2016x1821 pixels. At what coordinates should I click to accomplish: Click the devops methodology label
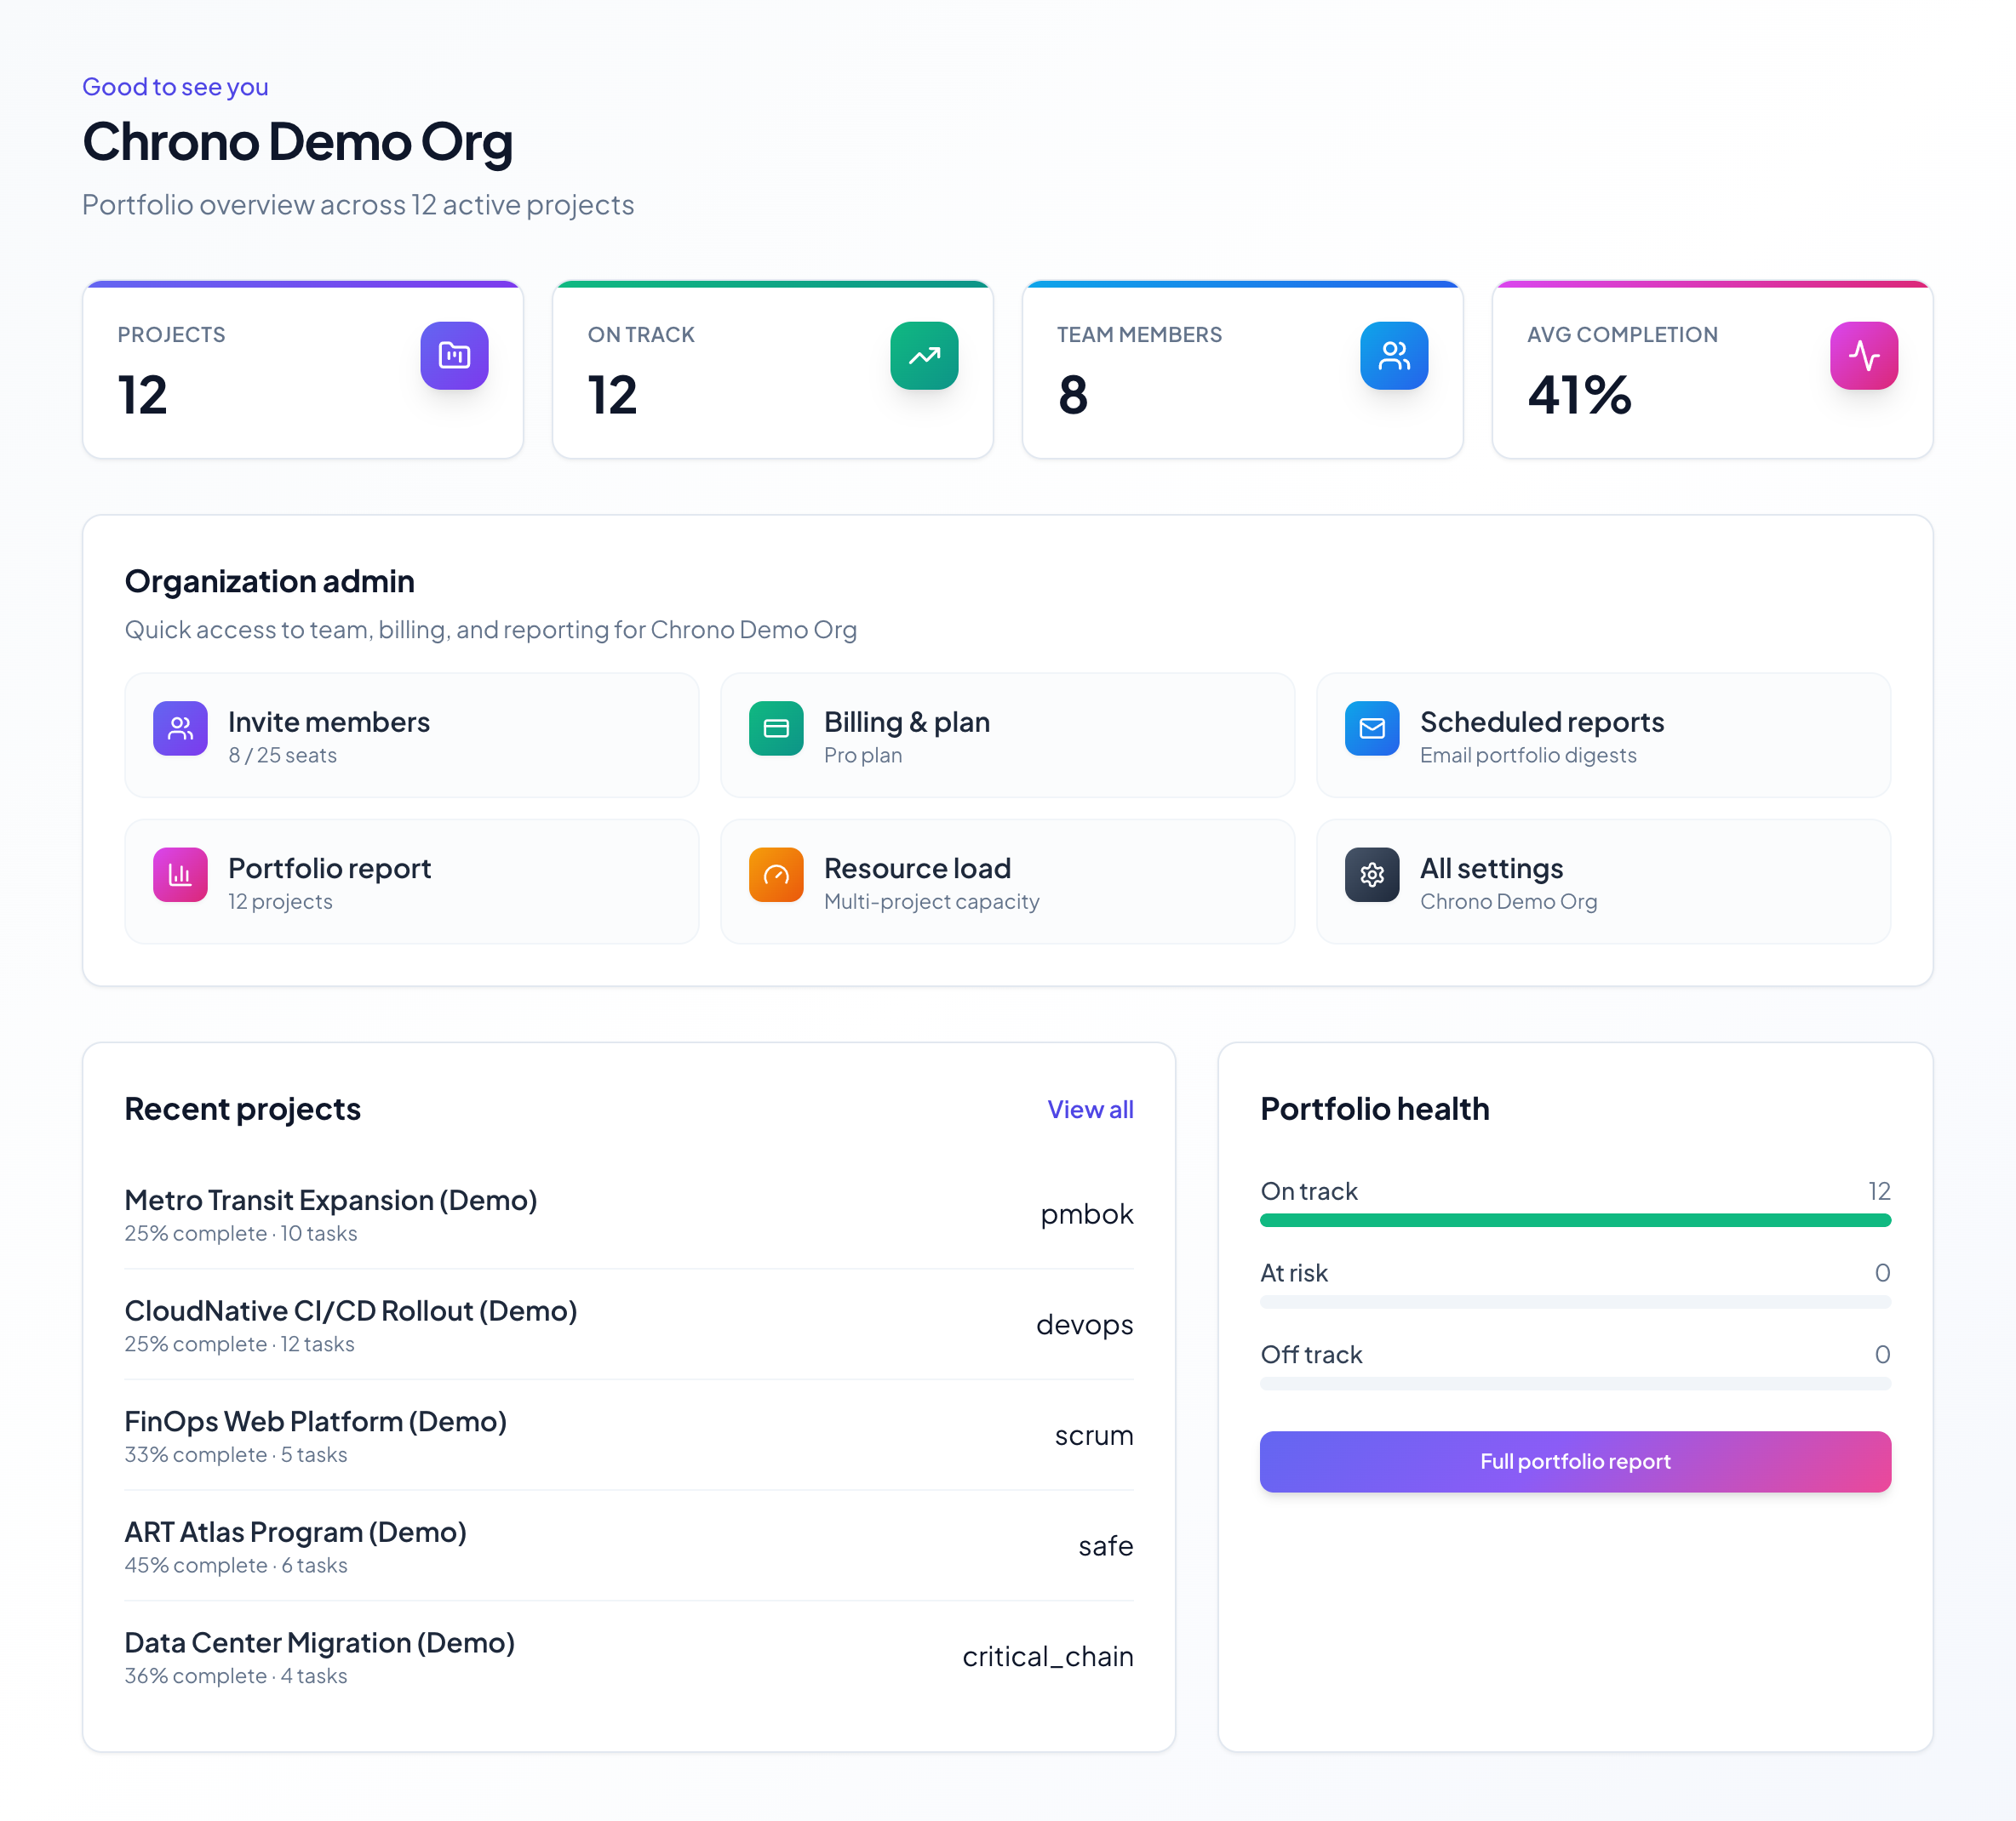click(1085, 1324)
